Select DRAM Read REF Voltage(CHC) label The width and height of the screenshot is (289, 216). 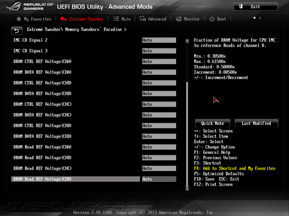42,168
